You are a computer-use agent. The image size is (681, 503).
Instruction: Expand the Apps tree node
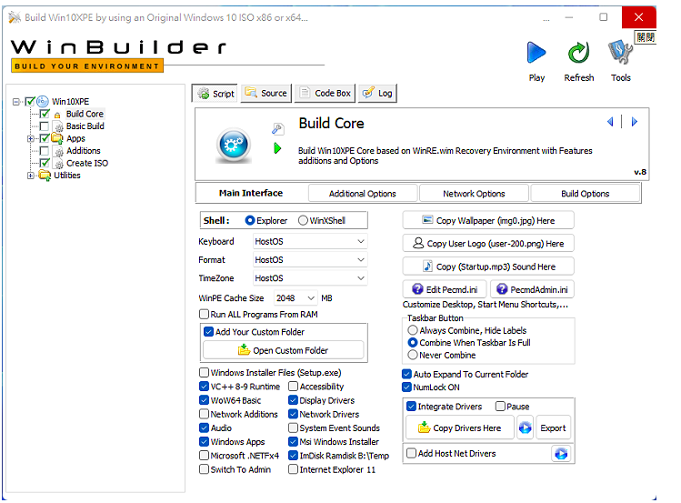pyautogui.click(x=30, y=139)
